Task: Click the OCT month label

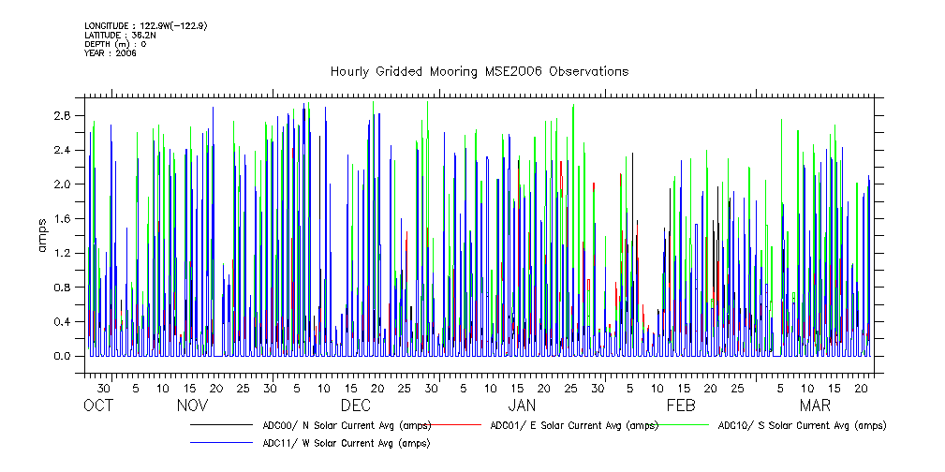Action: (x=98, y=406)
